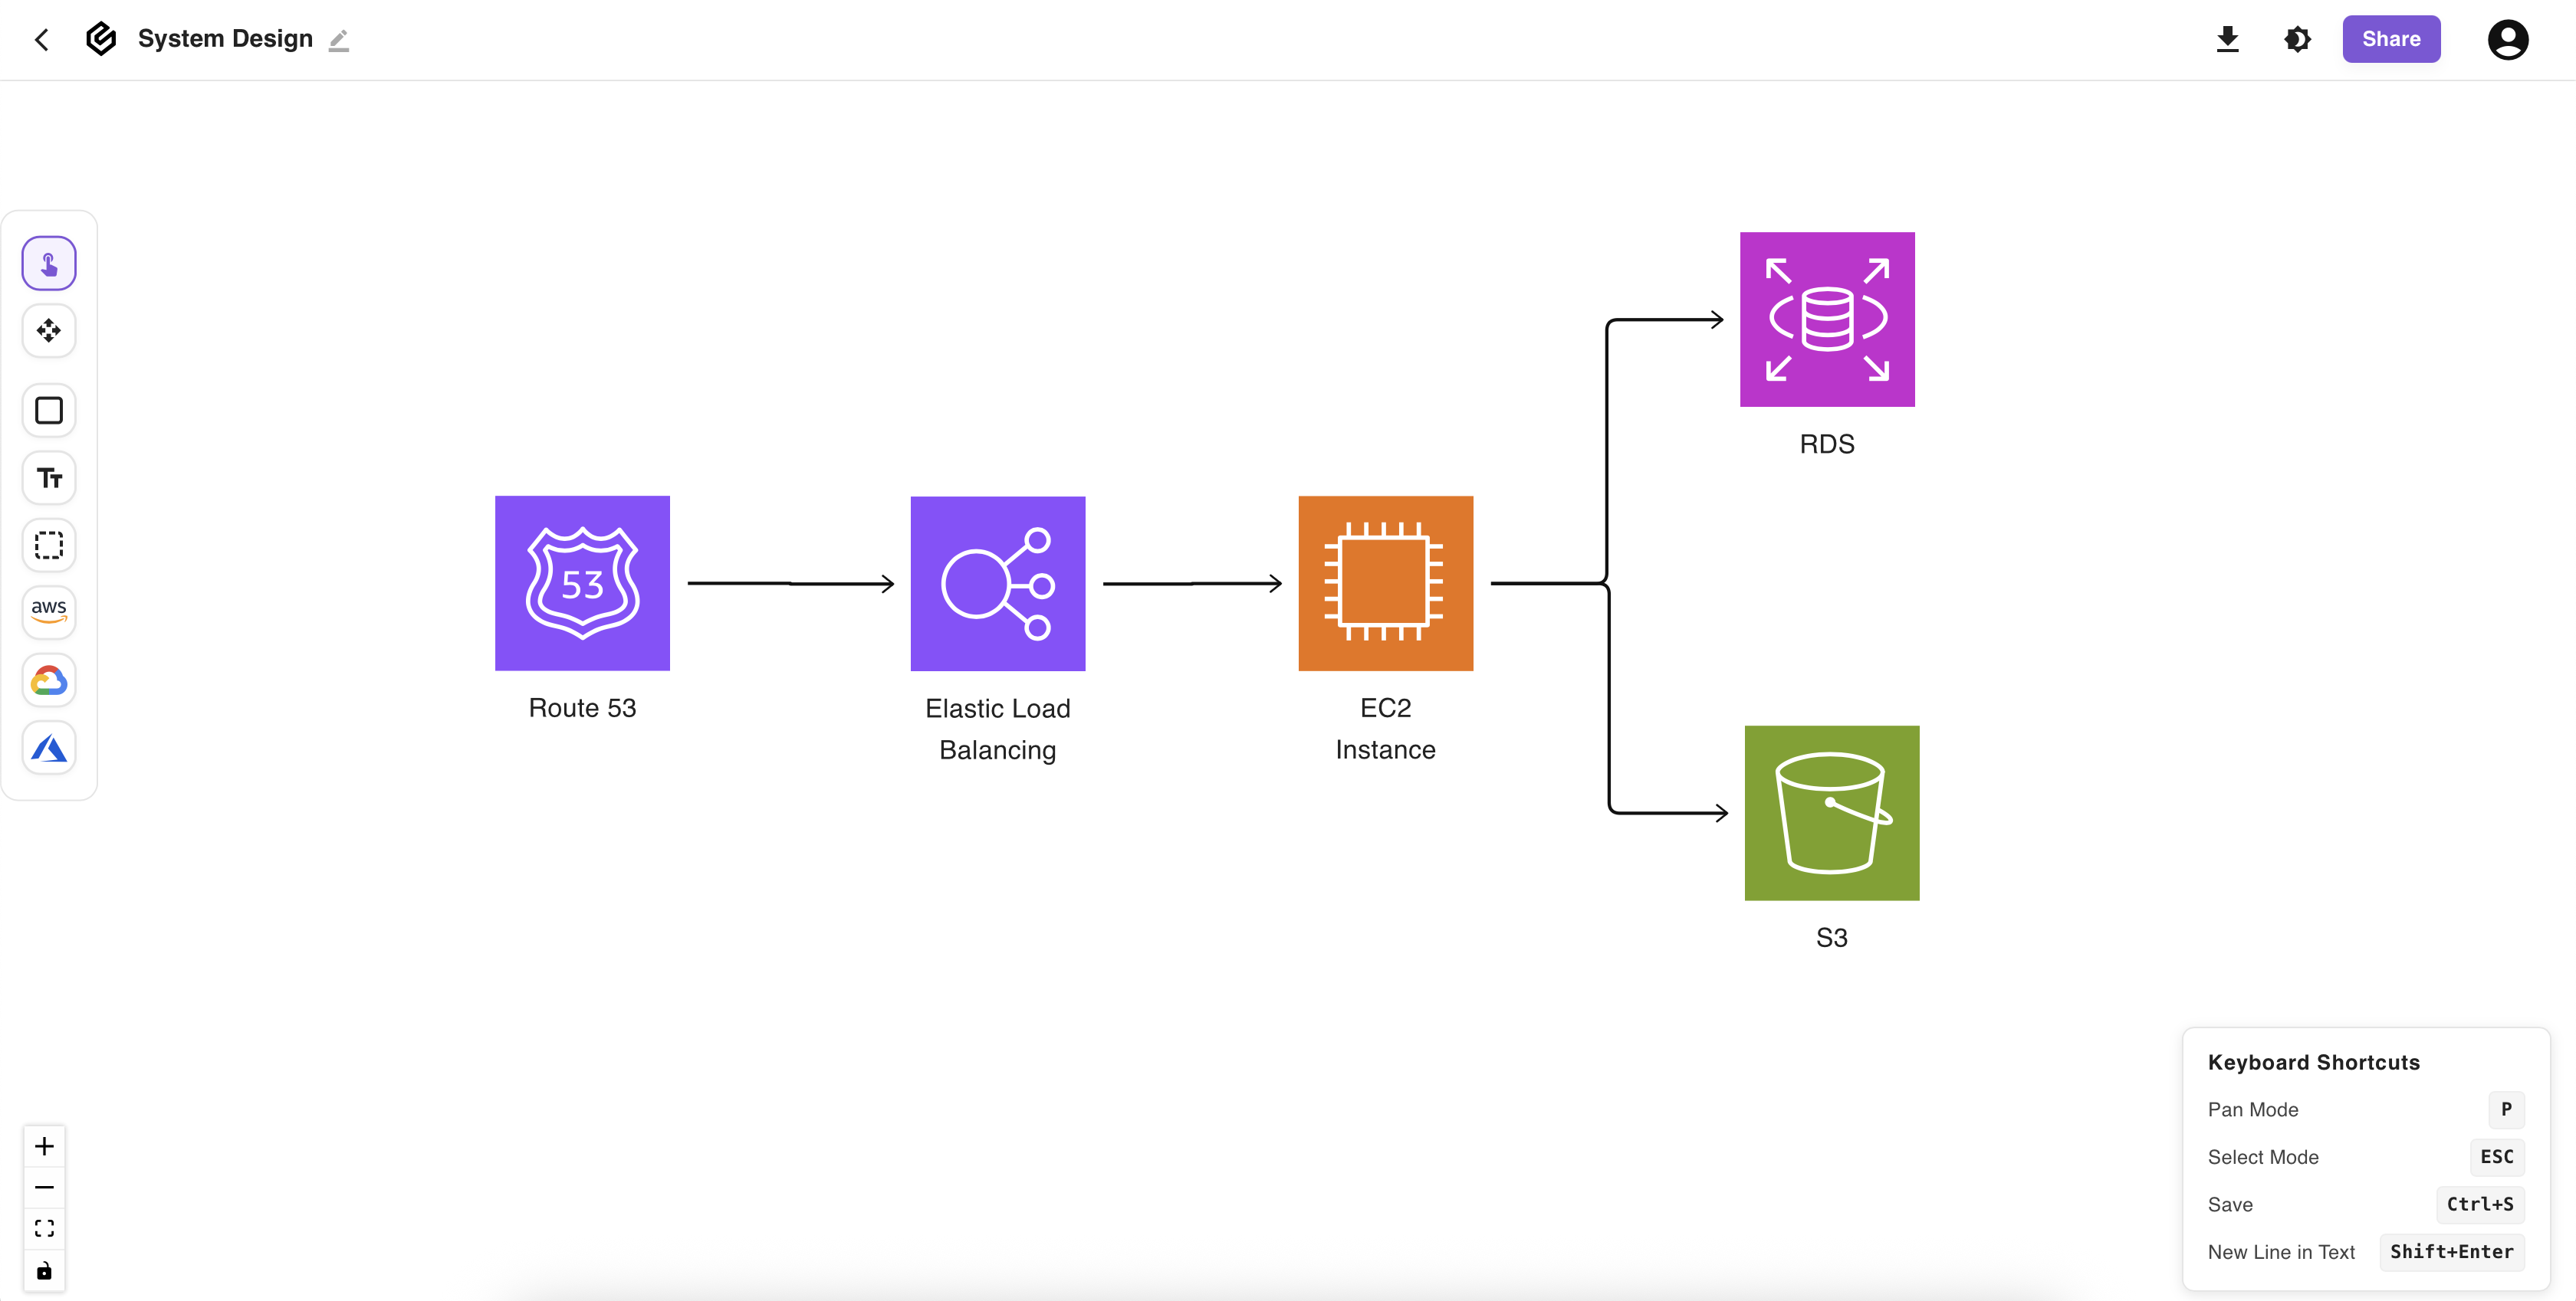Open the account profile menu
2576x1301 pixels.
[2508, 39]
